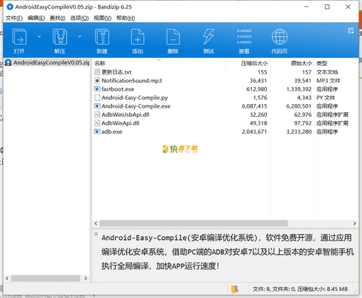
Task: Click the fastboot.exe application icon
Action: coord(97,89)
